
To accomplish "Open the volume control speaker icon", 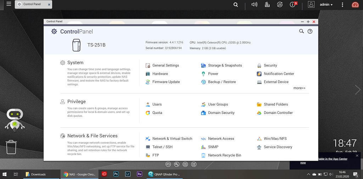I will (255, 4).
